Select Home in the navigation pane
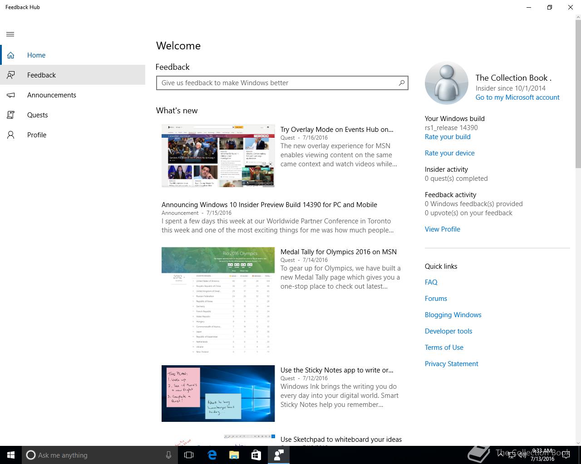Screen dimensions: 581x464 (73, 55)
